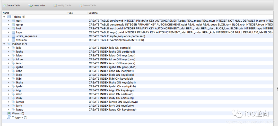Sort by the Name column header
This screenshot has width=278, height=126.
coord(34,13)
